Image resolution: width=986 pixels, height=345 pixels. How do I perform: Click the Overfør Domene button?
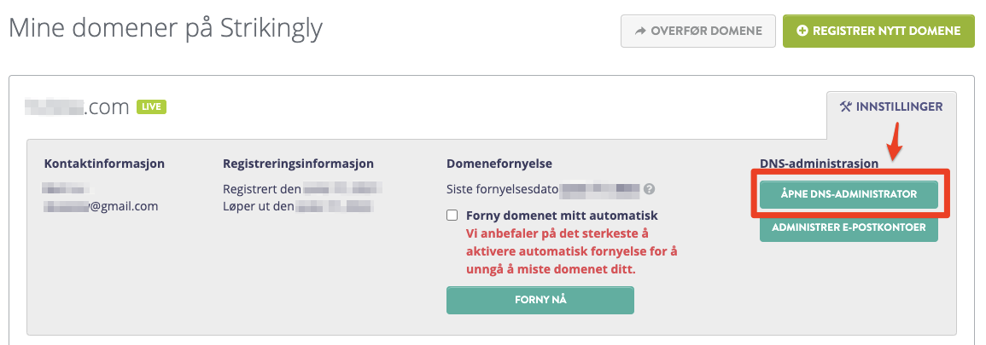[x=698, y=31]
